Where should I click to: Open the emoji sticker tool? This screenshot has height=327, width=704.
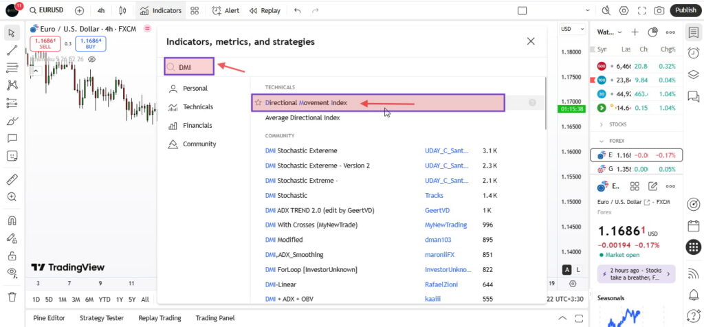12,156
